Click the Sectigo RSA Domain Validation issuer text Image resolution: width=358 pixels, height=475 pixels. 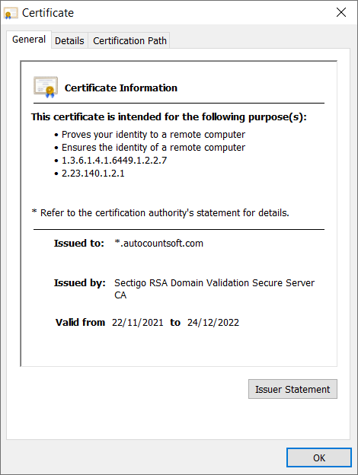214,289
